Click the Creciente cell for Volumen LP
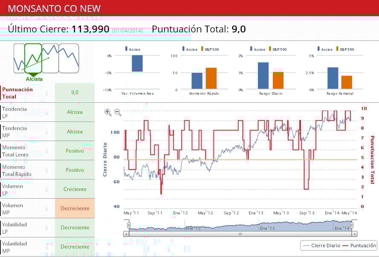The height and width of the screenshot is (257, 379). point(75,189)
